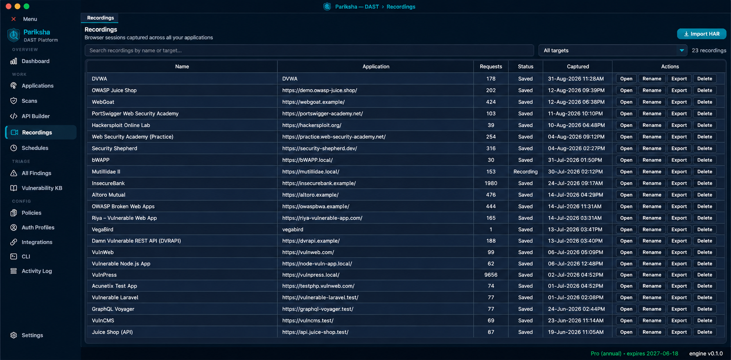
Task: Click the Recordings camera icon
Action: point(14,132)
